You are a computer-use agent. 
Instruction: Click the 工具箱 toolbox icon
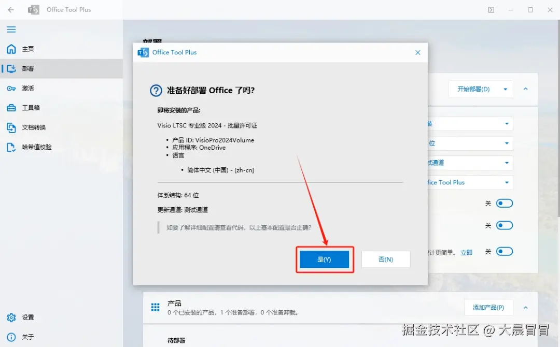(x=11, y=108)
